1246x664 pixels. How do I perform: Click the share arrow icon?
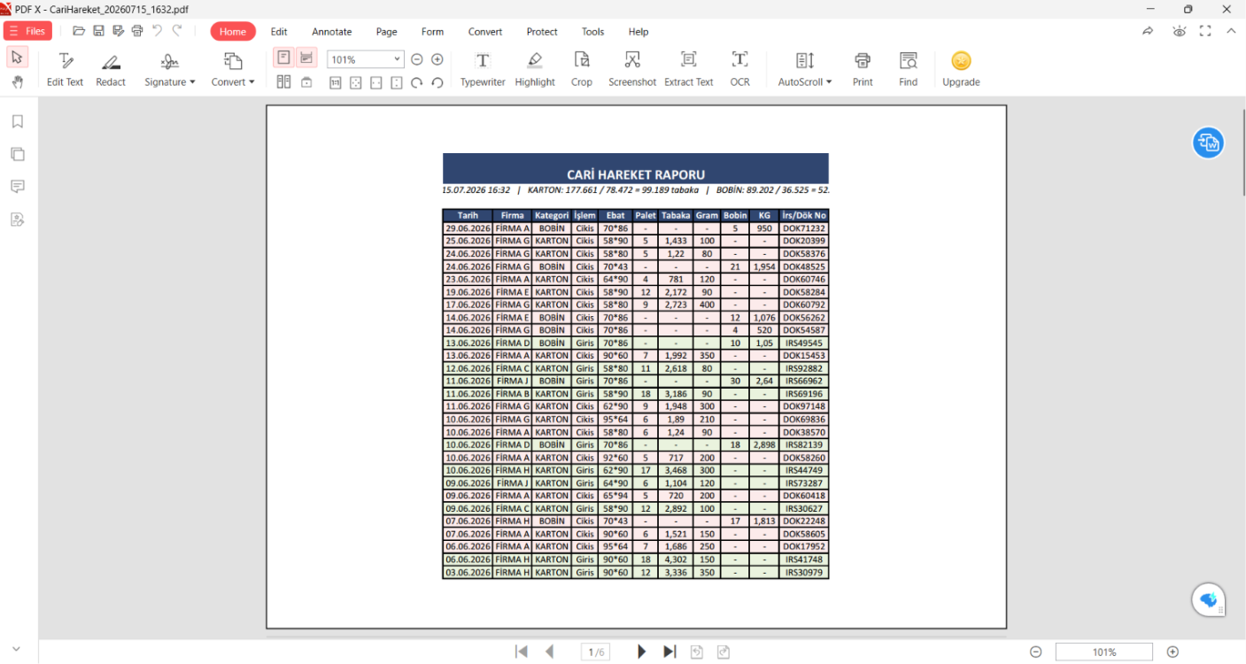coord(1148,31)
